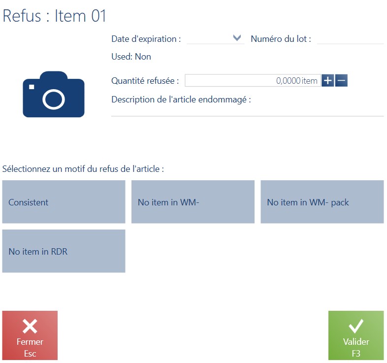Viewport: 387px width, 363px height.
Task: Increase refused quantity with plus button
Action: point(327,80)
